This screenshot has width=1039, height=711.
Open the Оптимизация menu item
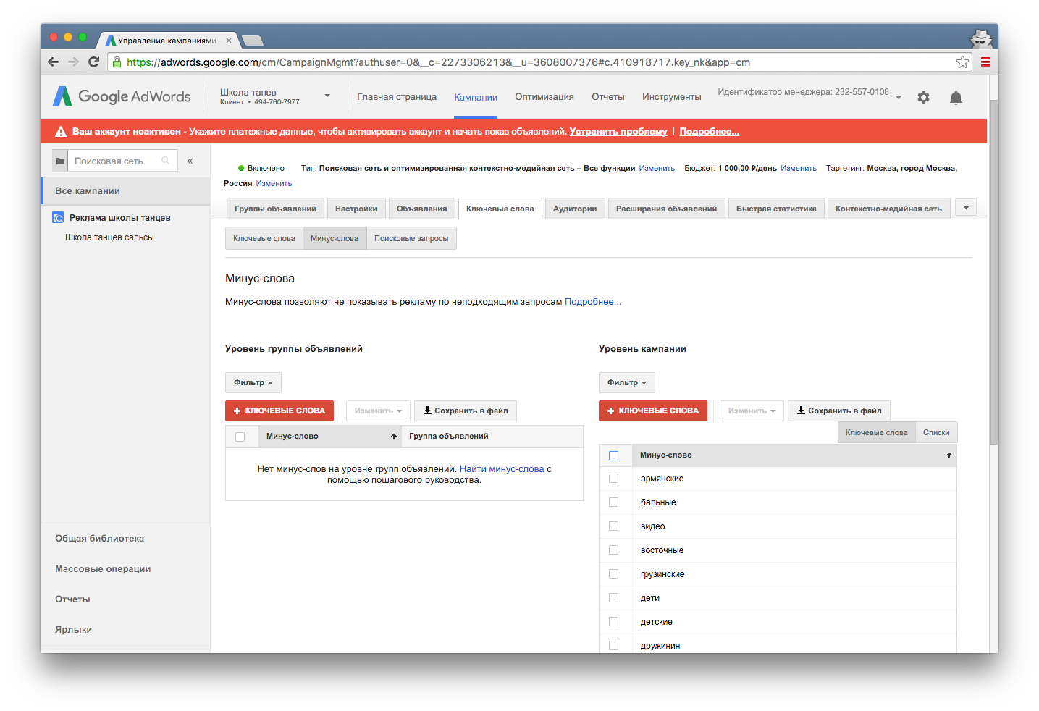[544, 97]
